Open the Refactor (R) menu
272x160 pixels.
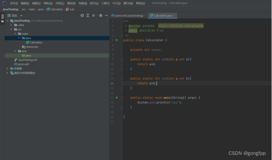point(72,3)
